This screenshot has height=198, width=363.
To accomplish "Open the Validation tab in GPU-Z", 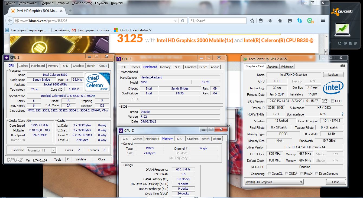I will click(287, 67).
